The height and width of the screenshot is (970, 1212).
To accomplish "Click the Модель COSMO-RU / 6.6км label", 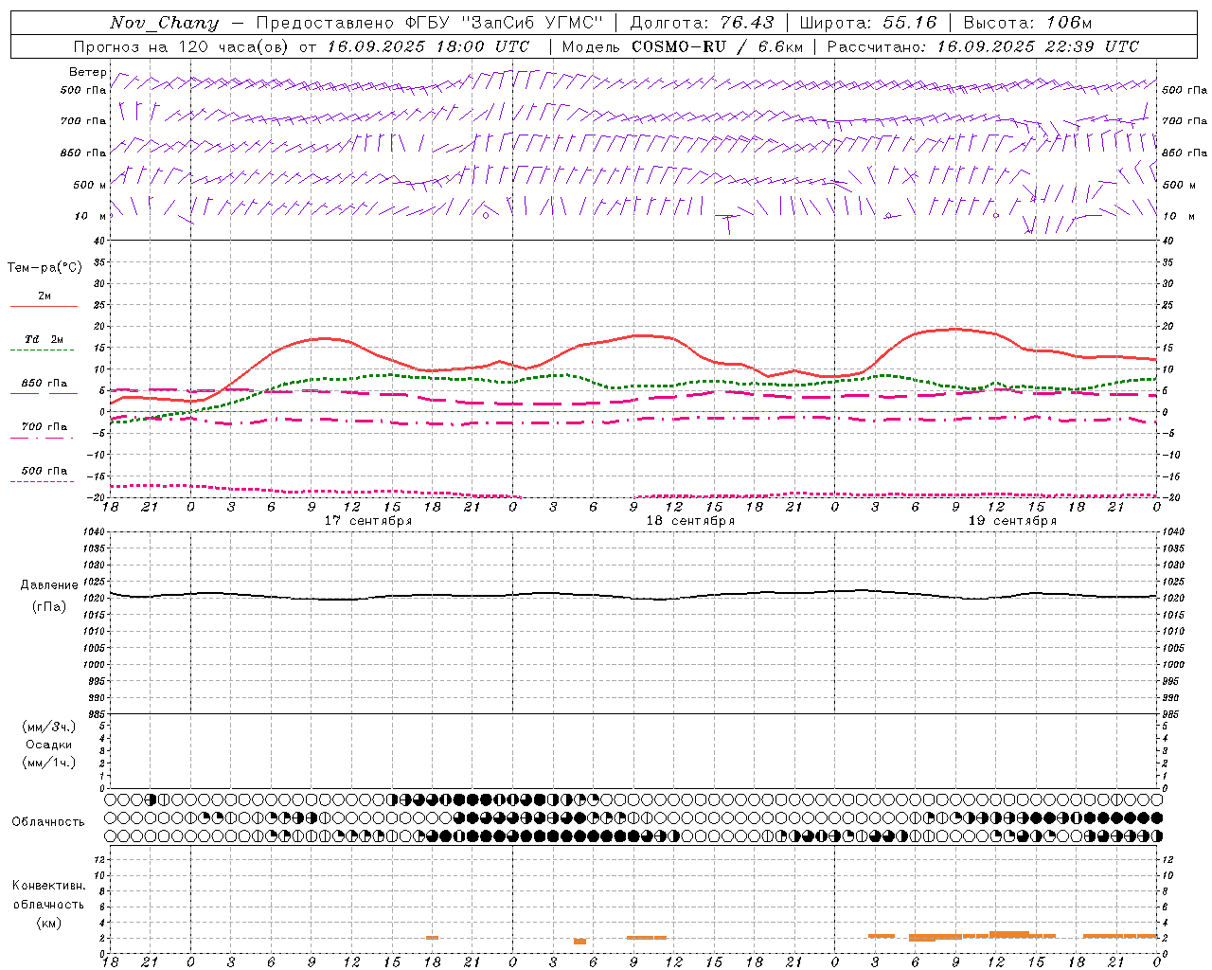I will (x=682, y=46).
